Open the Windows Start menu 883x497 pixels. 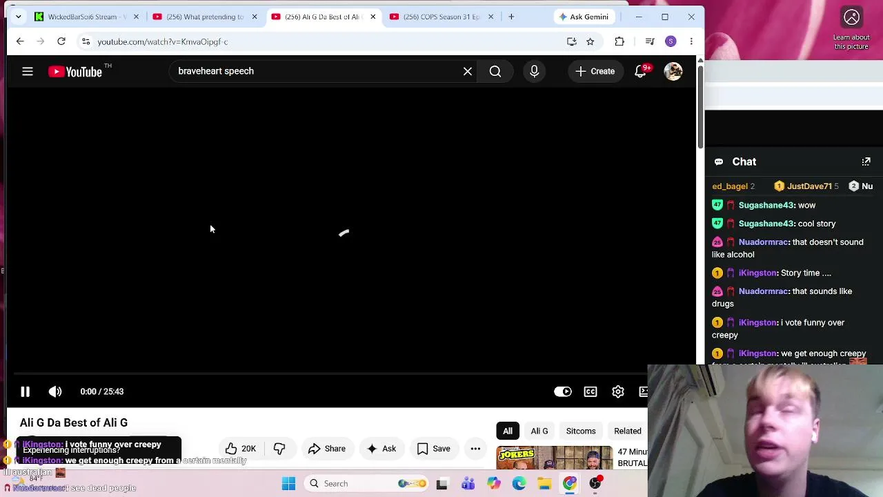coord(289,483)
